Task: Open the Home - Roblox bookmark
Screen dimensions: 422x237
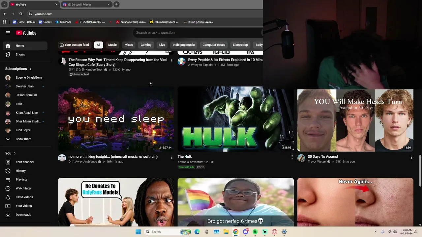Action: pyautogui.click(x=24, y=22)
